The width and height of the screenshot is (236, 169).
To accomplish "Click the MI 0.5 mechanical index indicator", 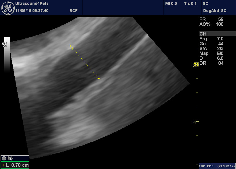I will 171,4.
